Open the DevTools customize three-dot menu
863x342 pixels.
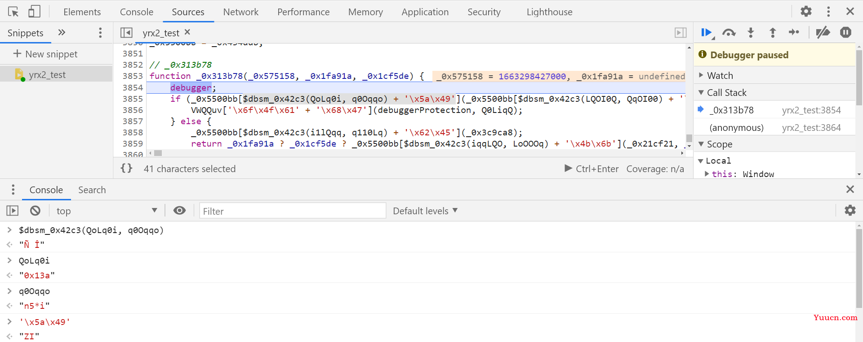click(828, 11)
